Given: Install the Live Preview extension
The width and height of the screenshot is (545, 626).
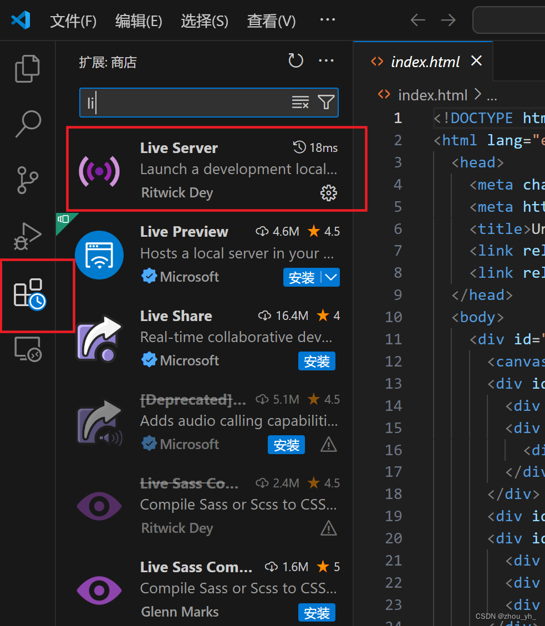Looking at the screenshot, I should coord(302,277).
